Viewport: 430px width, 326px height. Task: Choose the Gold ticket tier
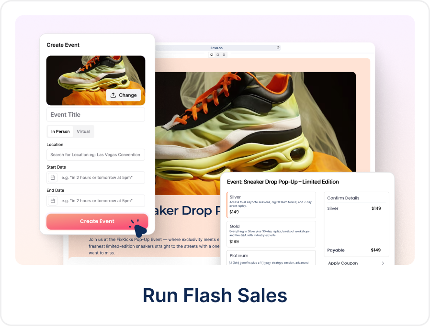click(x=271, y=234)
